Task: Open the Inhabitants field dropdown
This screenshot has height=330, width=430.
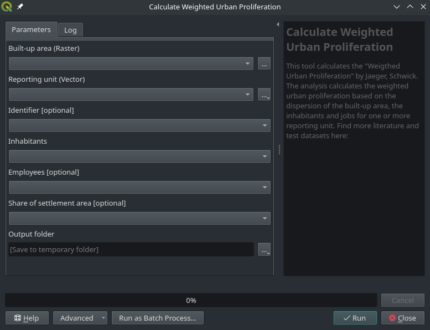Action: tap(139, 156)
